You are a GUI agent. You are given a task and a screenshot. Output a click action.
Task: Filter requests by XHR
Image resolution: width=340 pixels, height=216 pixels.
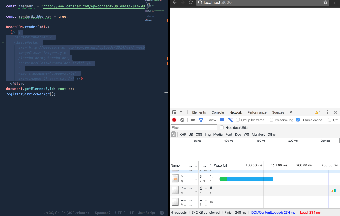pyautogui.click(x=183, y=135)
